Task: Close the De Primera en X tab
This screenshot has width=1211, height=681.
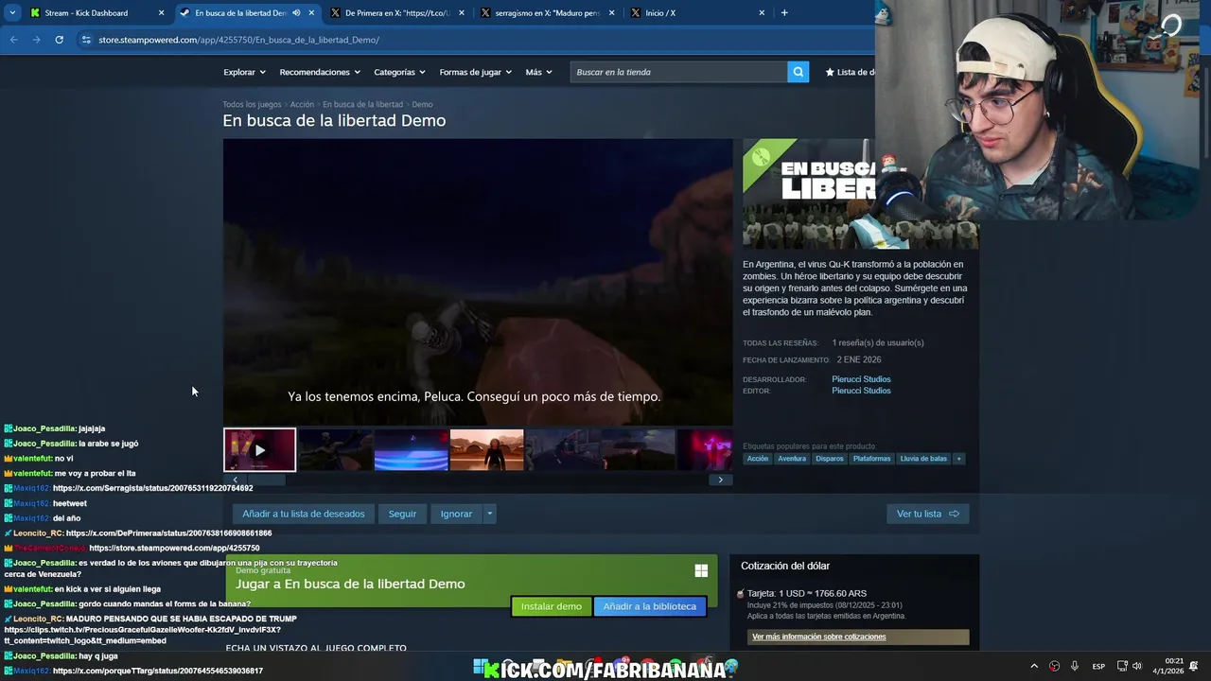Action: pos(462,13)
